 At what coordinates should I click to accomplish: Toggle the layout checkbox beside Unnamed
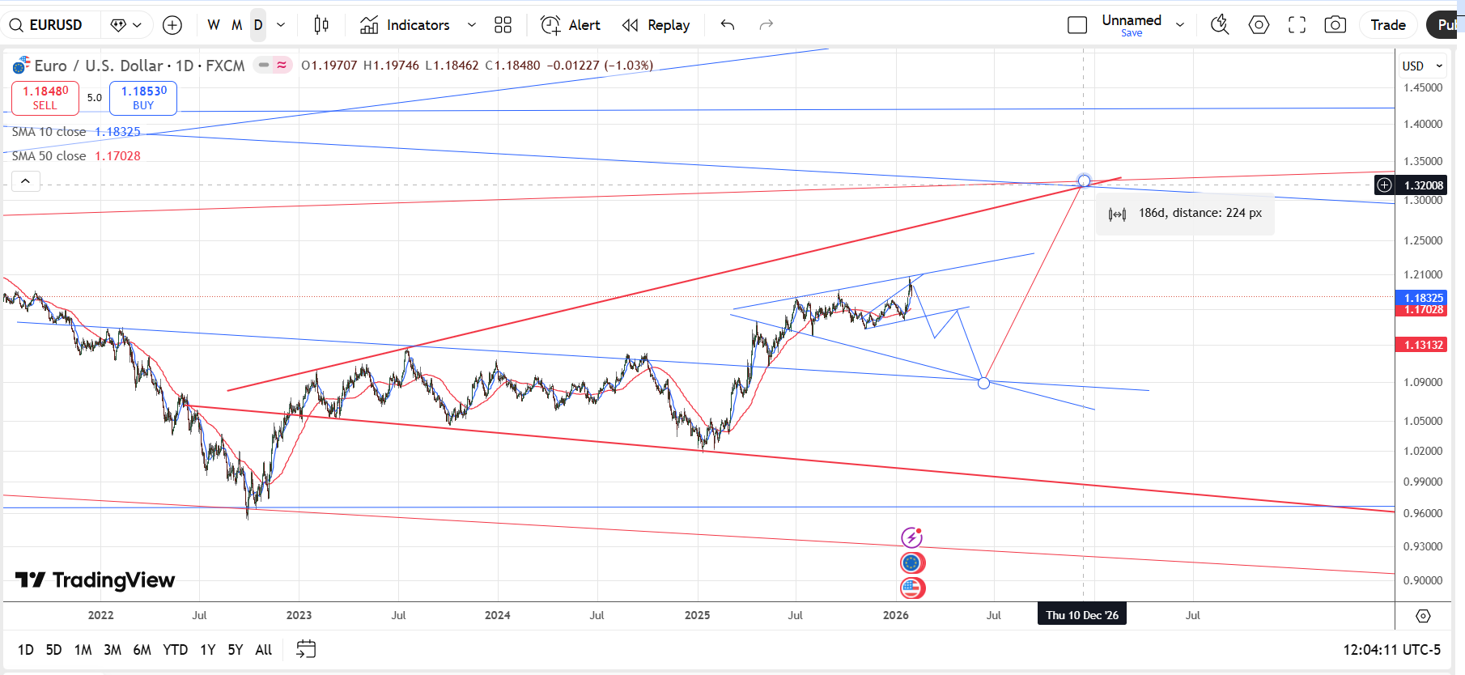pyautogui.click(x=1077, y=25)
